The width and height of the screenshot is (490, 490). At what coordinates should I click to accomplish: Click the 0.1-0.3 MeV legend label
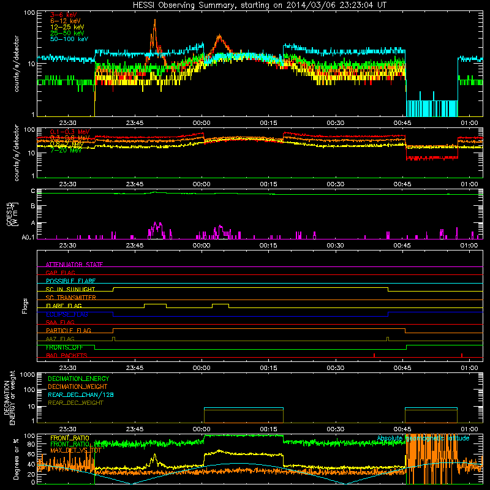[70, 132]
